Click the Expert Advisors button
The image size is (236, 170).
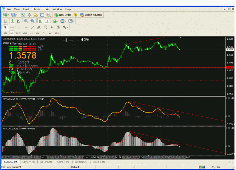click(x=91, y=15)
